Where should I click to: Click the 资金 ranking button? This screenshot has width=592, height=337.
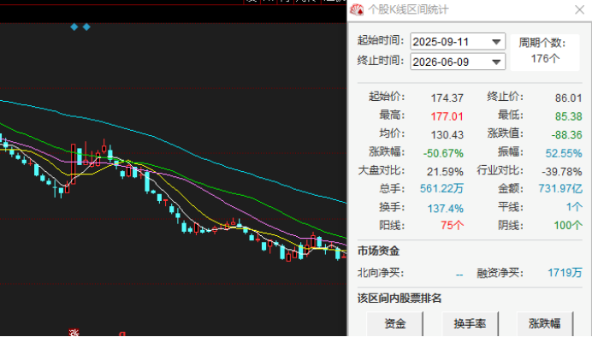point(395,324)
